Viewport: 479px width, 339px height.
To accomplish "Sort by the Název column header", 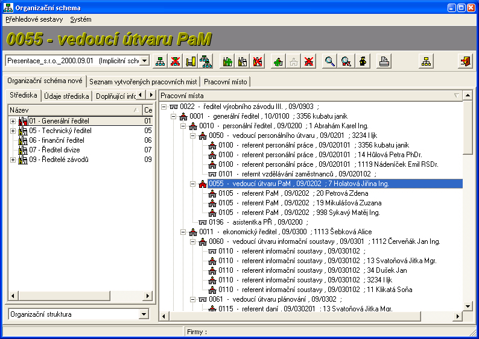I will [75, 110].
